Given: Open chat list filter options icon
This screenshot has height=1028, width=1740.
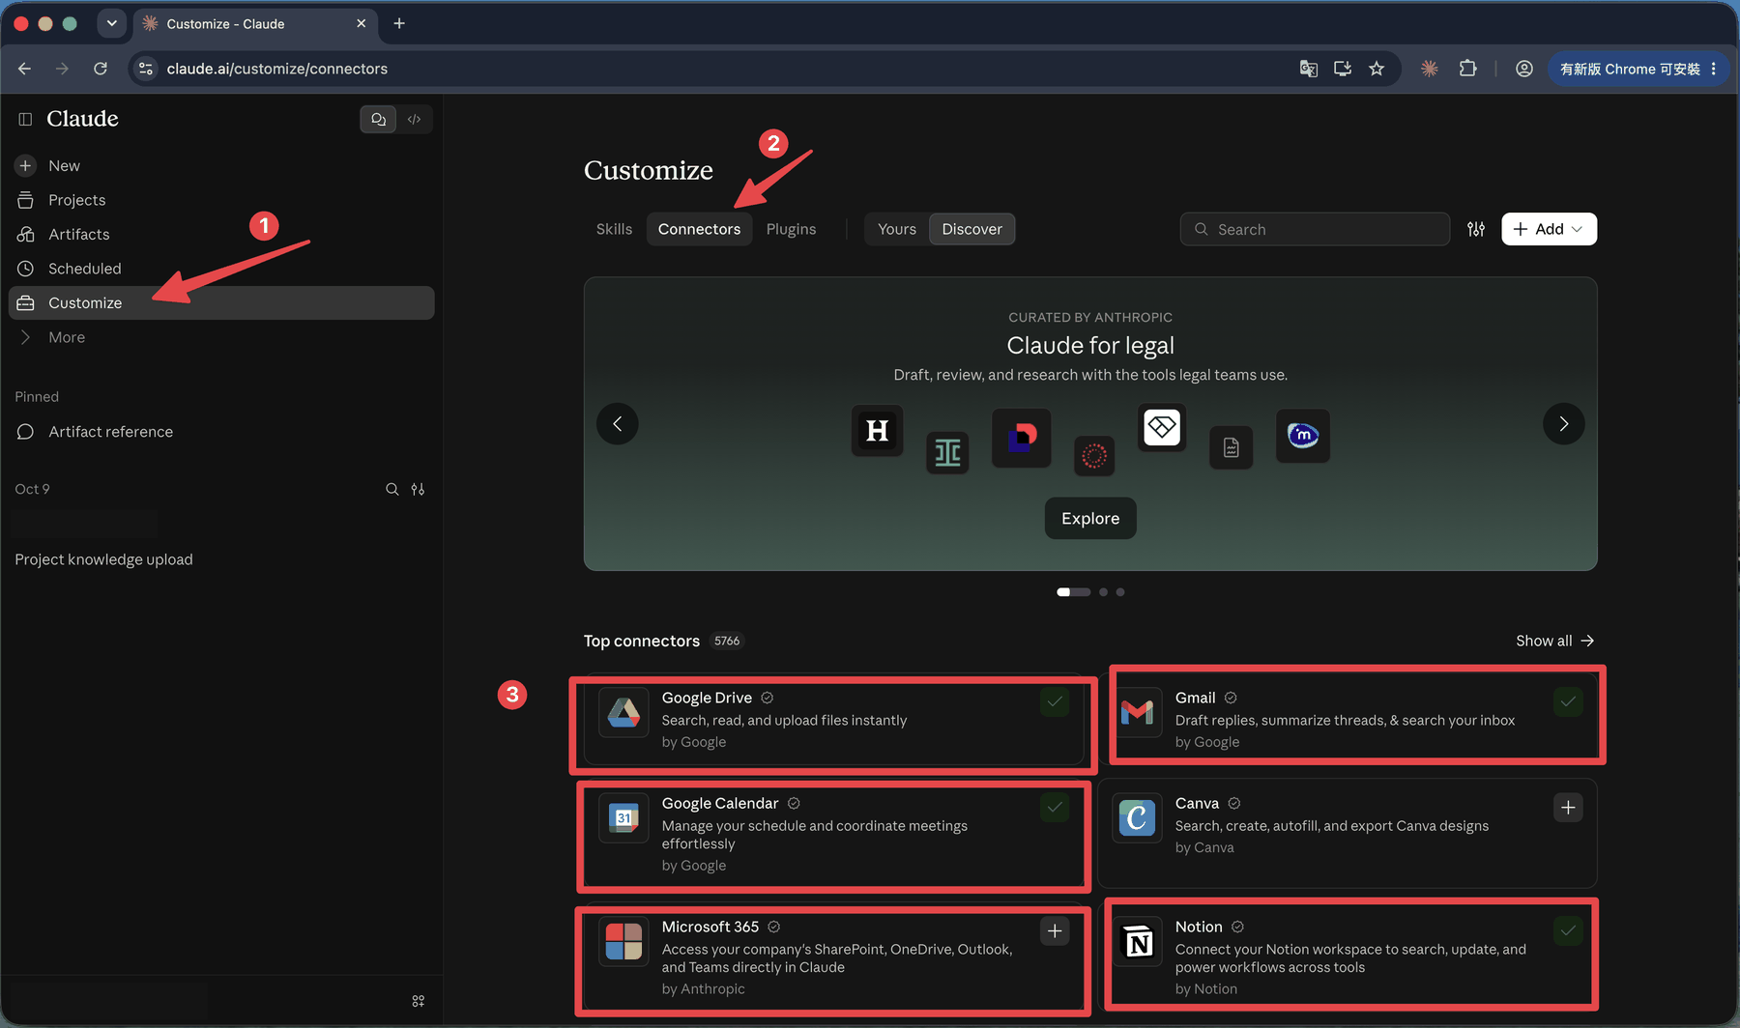Looking at the screenshot, I should [418, 489].
